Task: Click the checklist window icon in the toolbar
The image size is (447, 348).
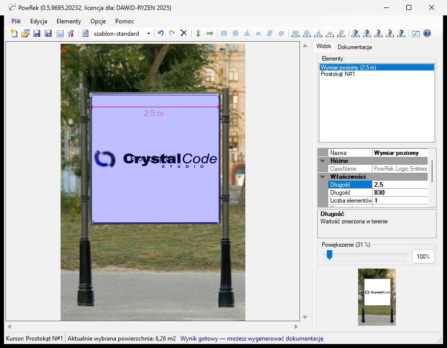Action: click(x=416, y=33)
